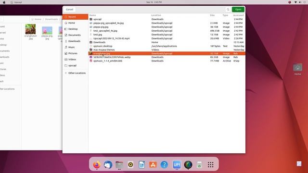
Task: Click Home breadcrumb in Files window
Action: pyautogui.click(x=37, y=19)
